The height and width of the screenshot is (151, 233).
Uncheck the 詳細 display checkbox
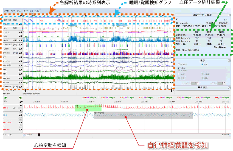point(202,64)
